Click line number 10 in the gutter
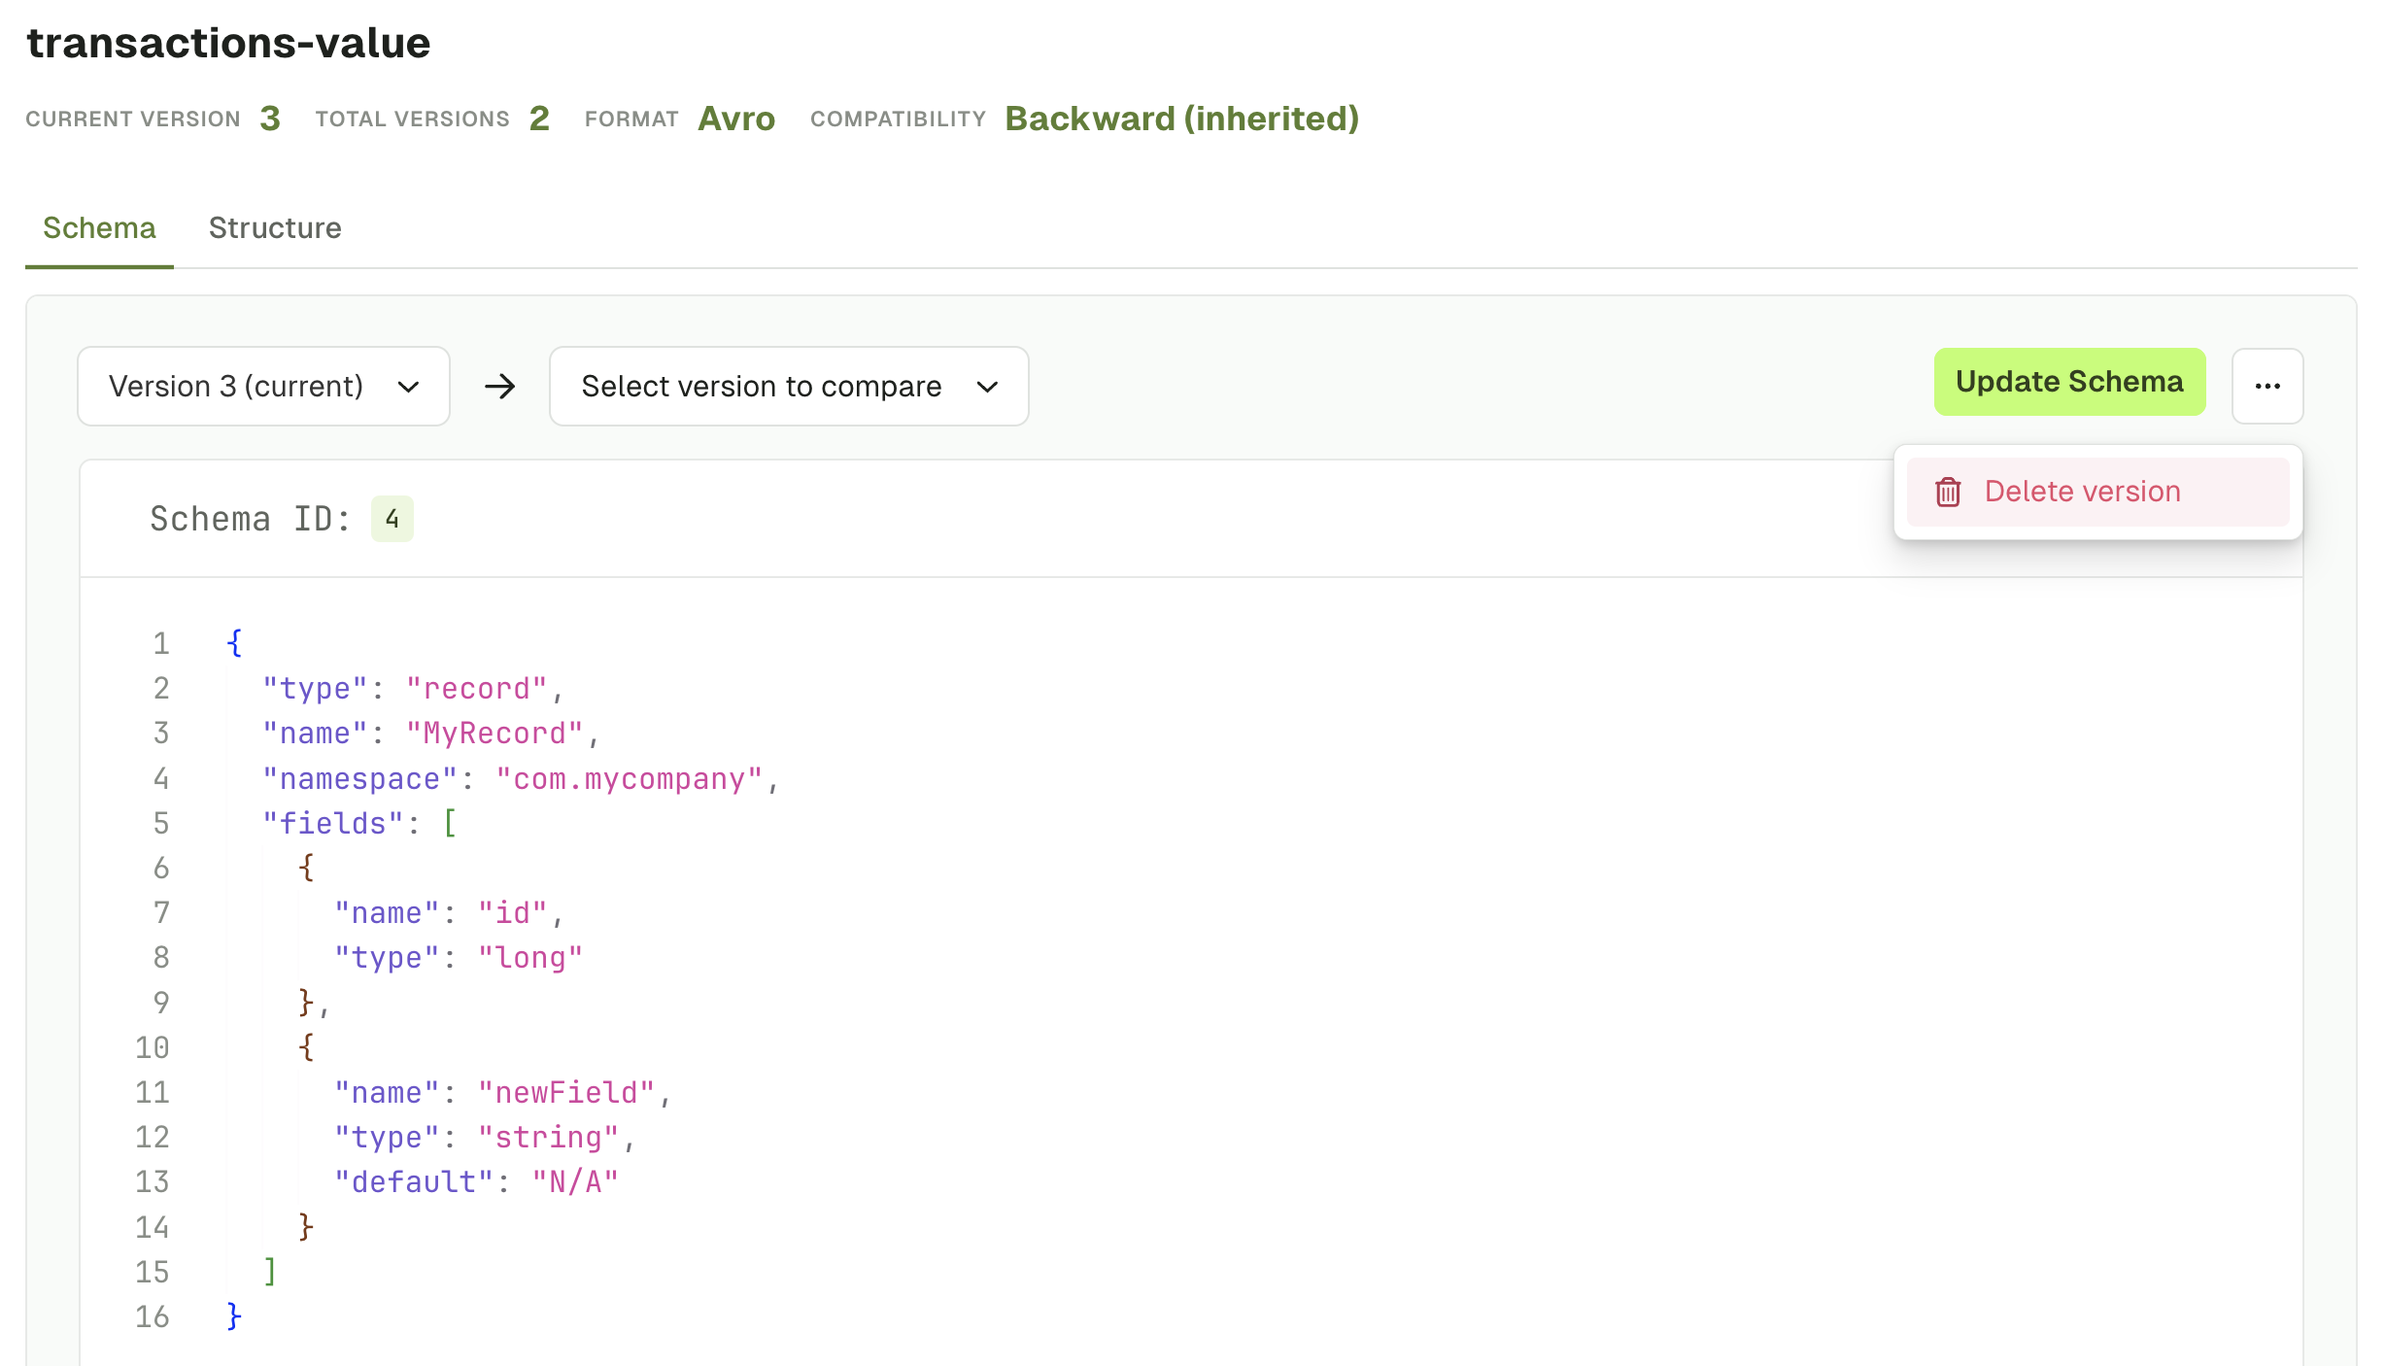The image size is (2386, 1366). click(x=153, y=1048)
